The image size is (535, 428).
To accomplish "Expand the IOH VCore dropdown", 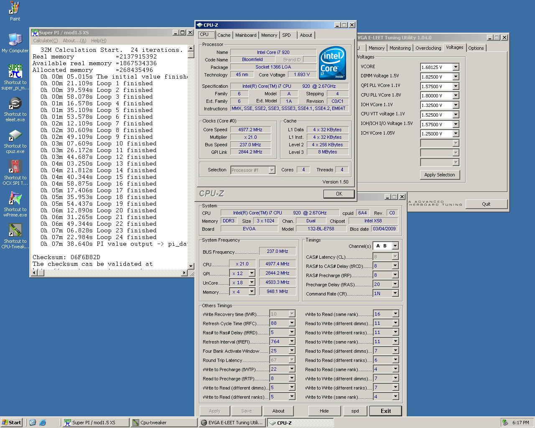I will [x=456, y=105].
